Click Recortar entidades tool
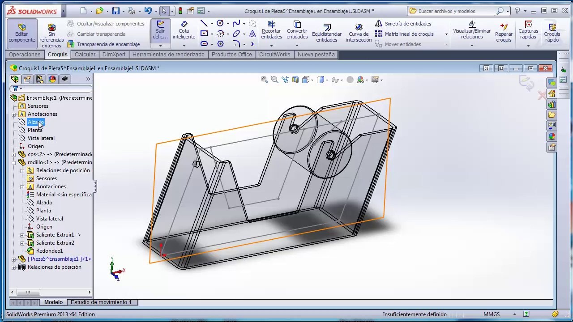The width and height of the screenshot is (573, 322). click(271, 30)
